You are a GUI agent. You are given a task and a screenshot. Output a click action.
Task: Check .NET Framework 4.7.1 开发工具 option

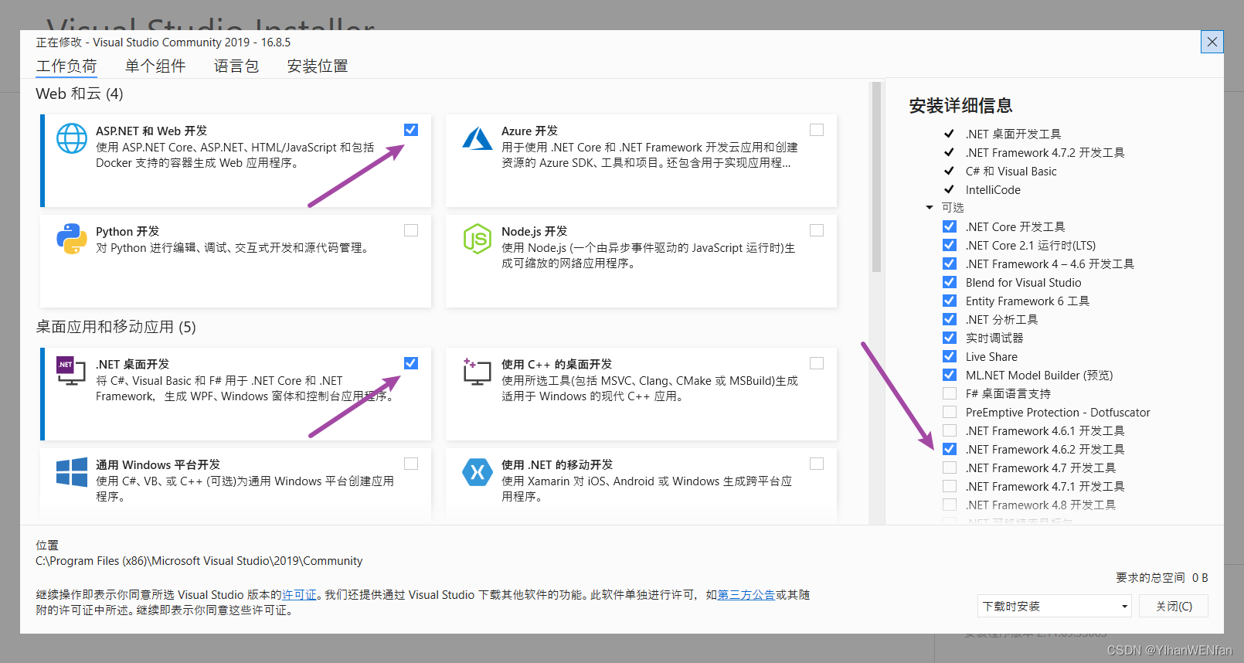950,486
